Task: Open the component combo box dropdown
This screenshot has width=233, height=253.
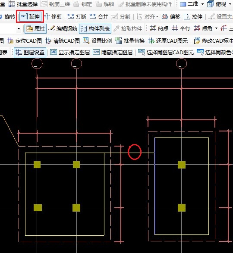Action: click(19, 29)
